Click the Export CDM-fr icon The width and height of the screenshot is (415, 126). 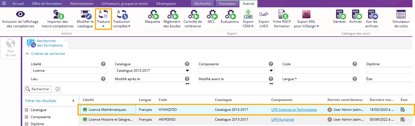[248, 15]
